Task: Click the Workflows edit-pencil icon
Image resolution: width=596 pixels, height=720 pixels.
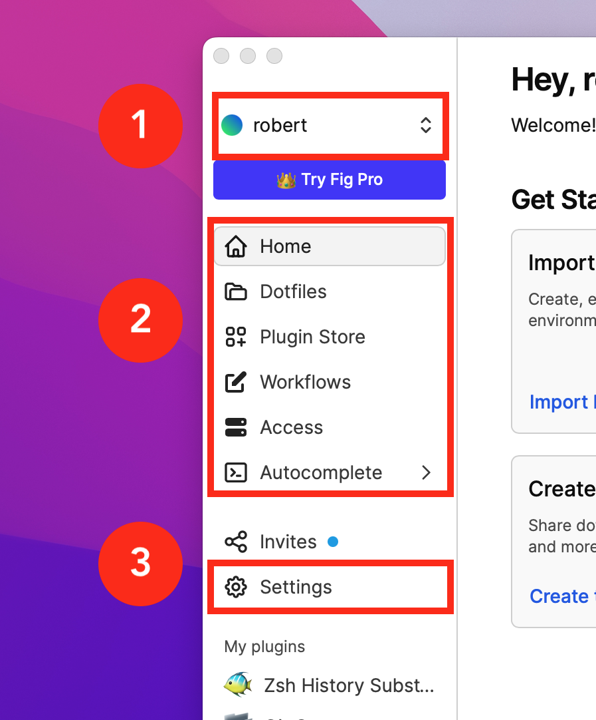Action: click(236, 382)
